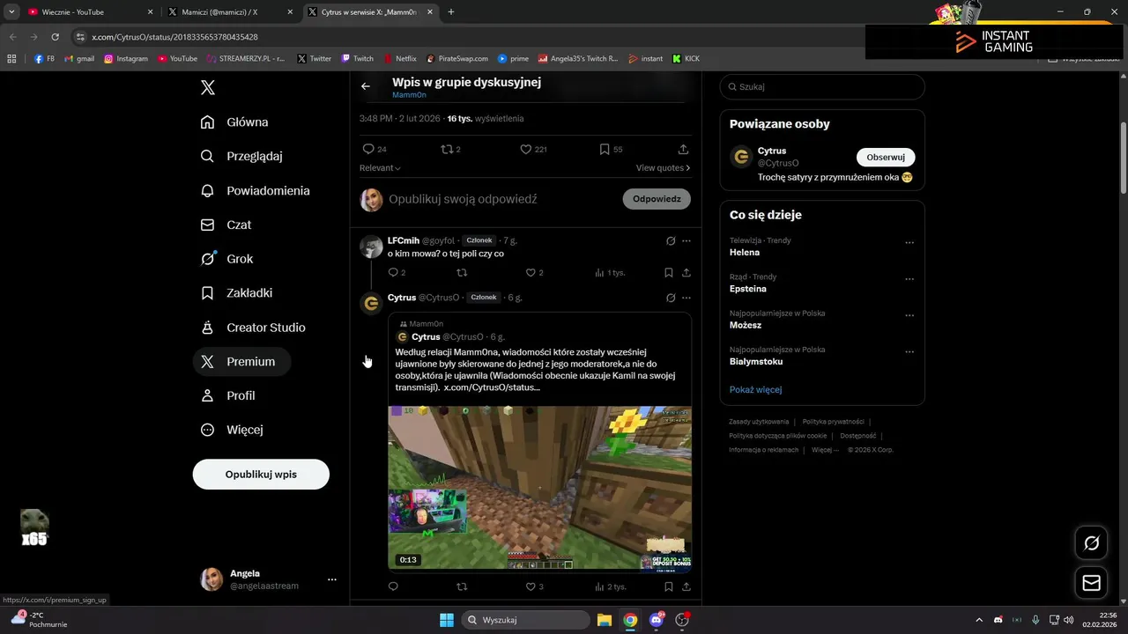The image size is (1128, 634).
Task: Click the address bar URL
Action: [174, 37]
